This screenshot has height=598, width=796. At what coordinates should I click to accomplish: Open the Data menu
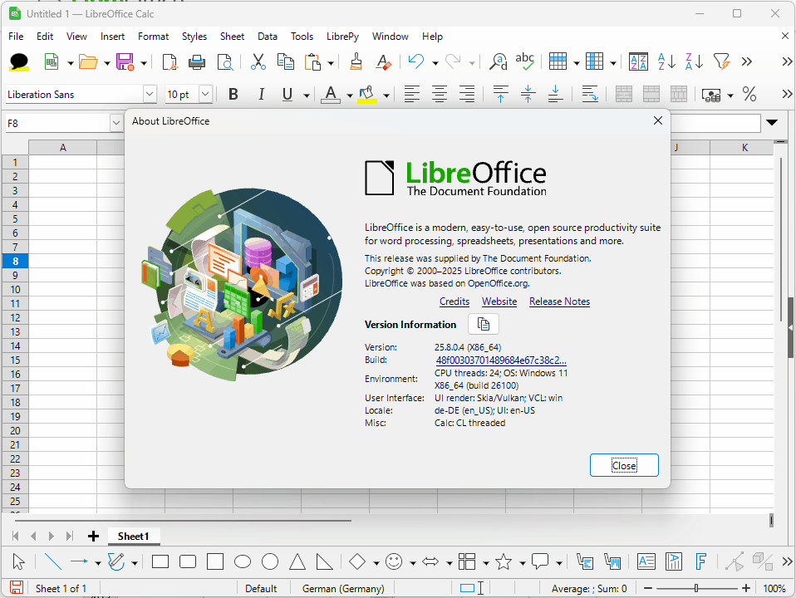(268, 37)
